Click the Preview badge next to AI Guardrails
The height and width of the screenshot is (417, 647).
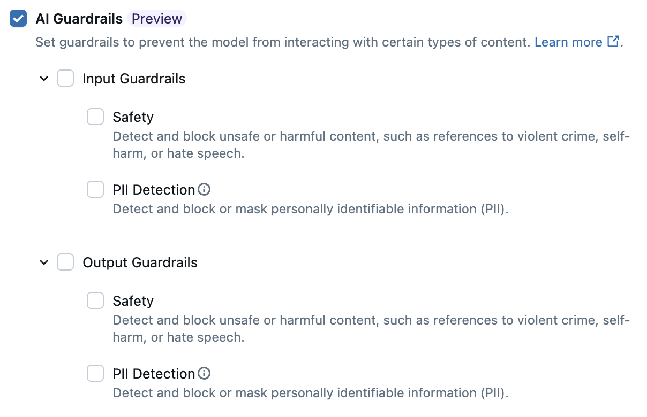click(156, 18)
